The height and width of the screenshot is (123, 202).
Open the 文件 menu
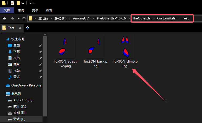point(7,10)
